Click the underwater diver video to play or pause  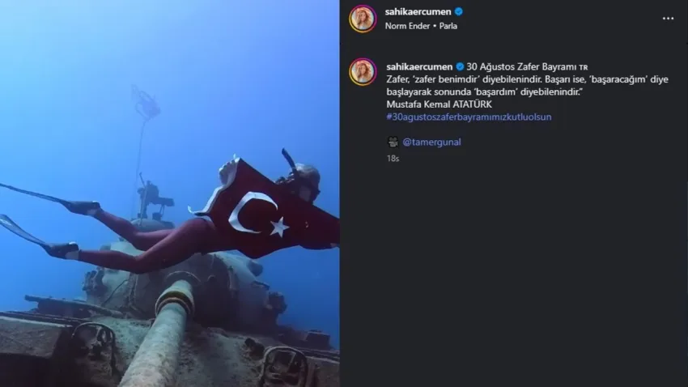click(169, 193)
